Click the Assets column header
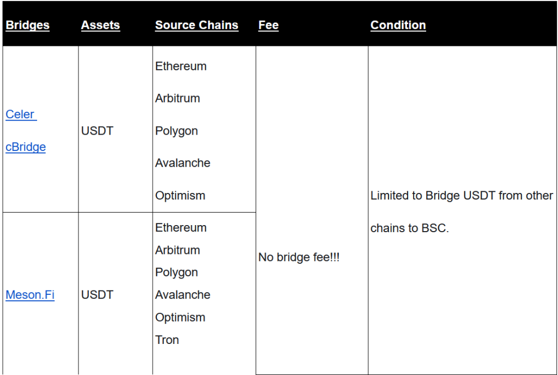The width and height of the screenshot is (558, 375). pos(100,25)
